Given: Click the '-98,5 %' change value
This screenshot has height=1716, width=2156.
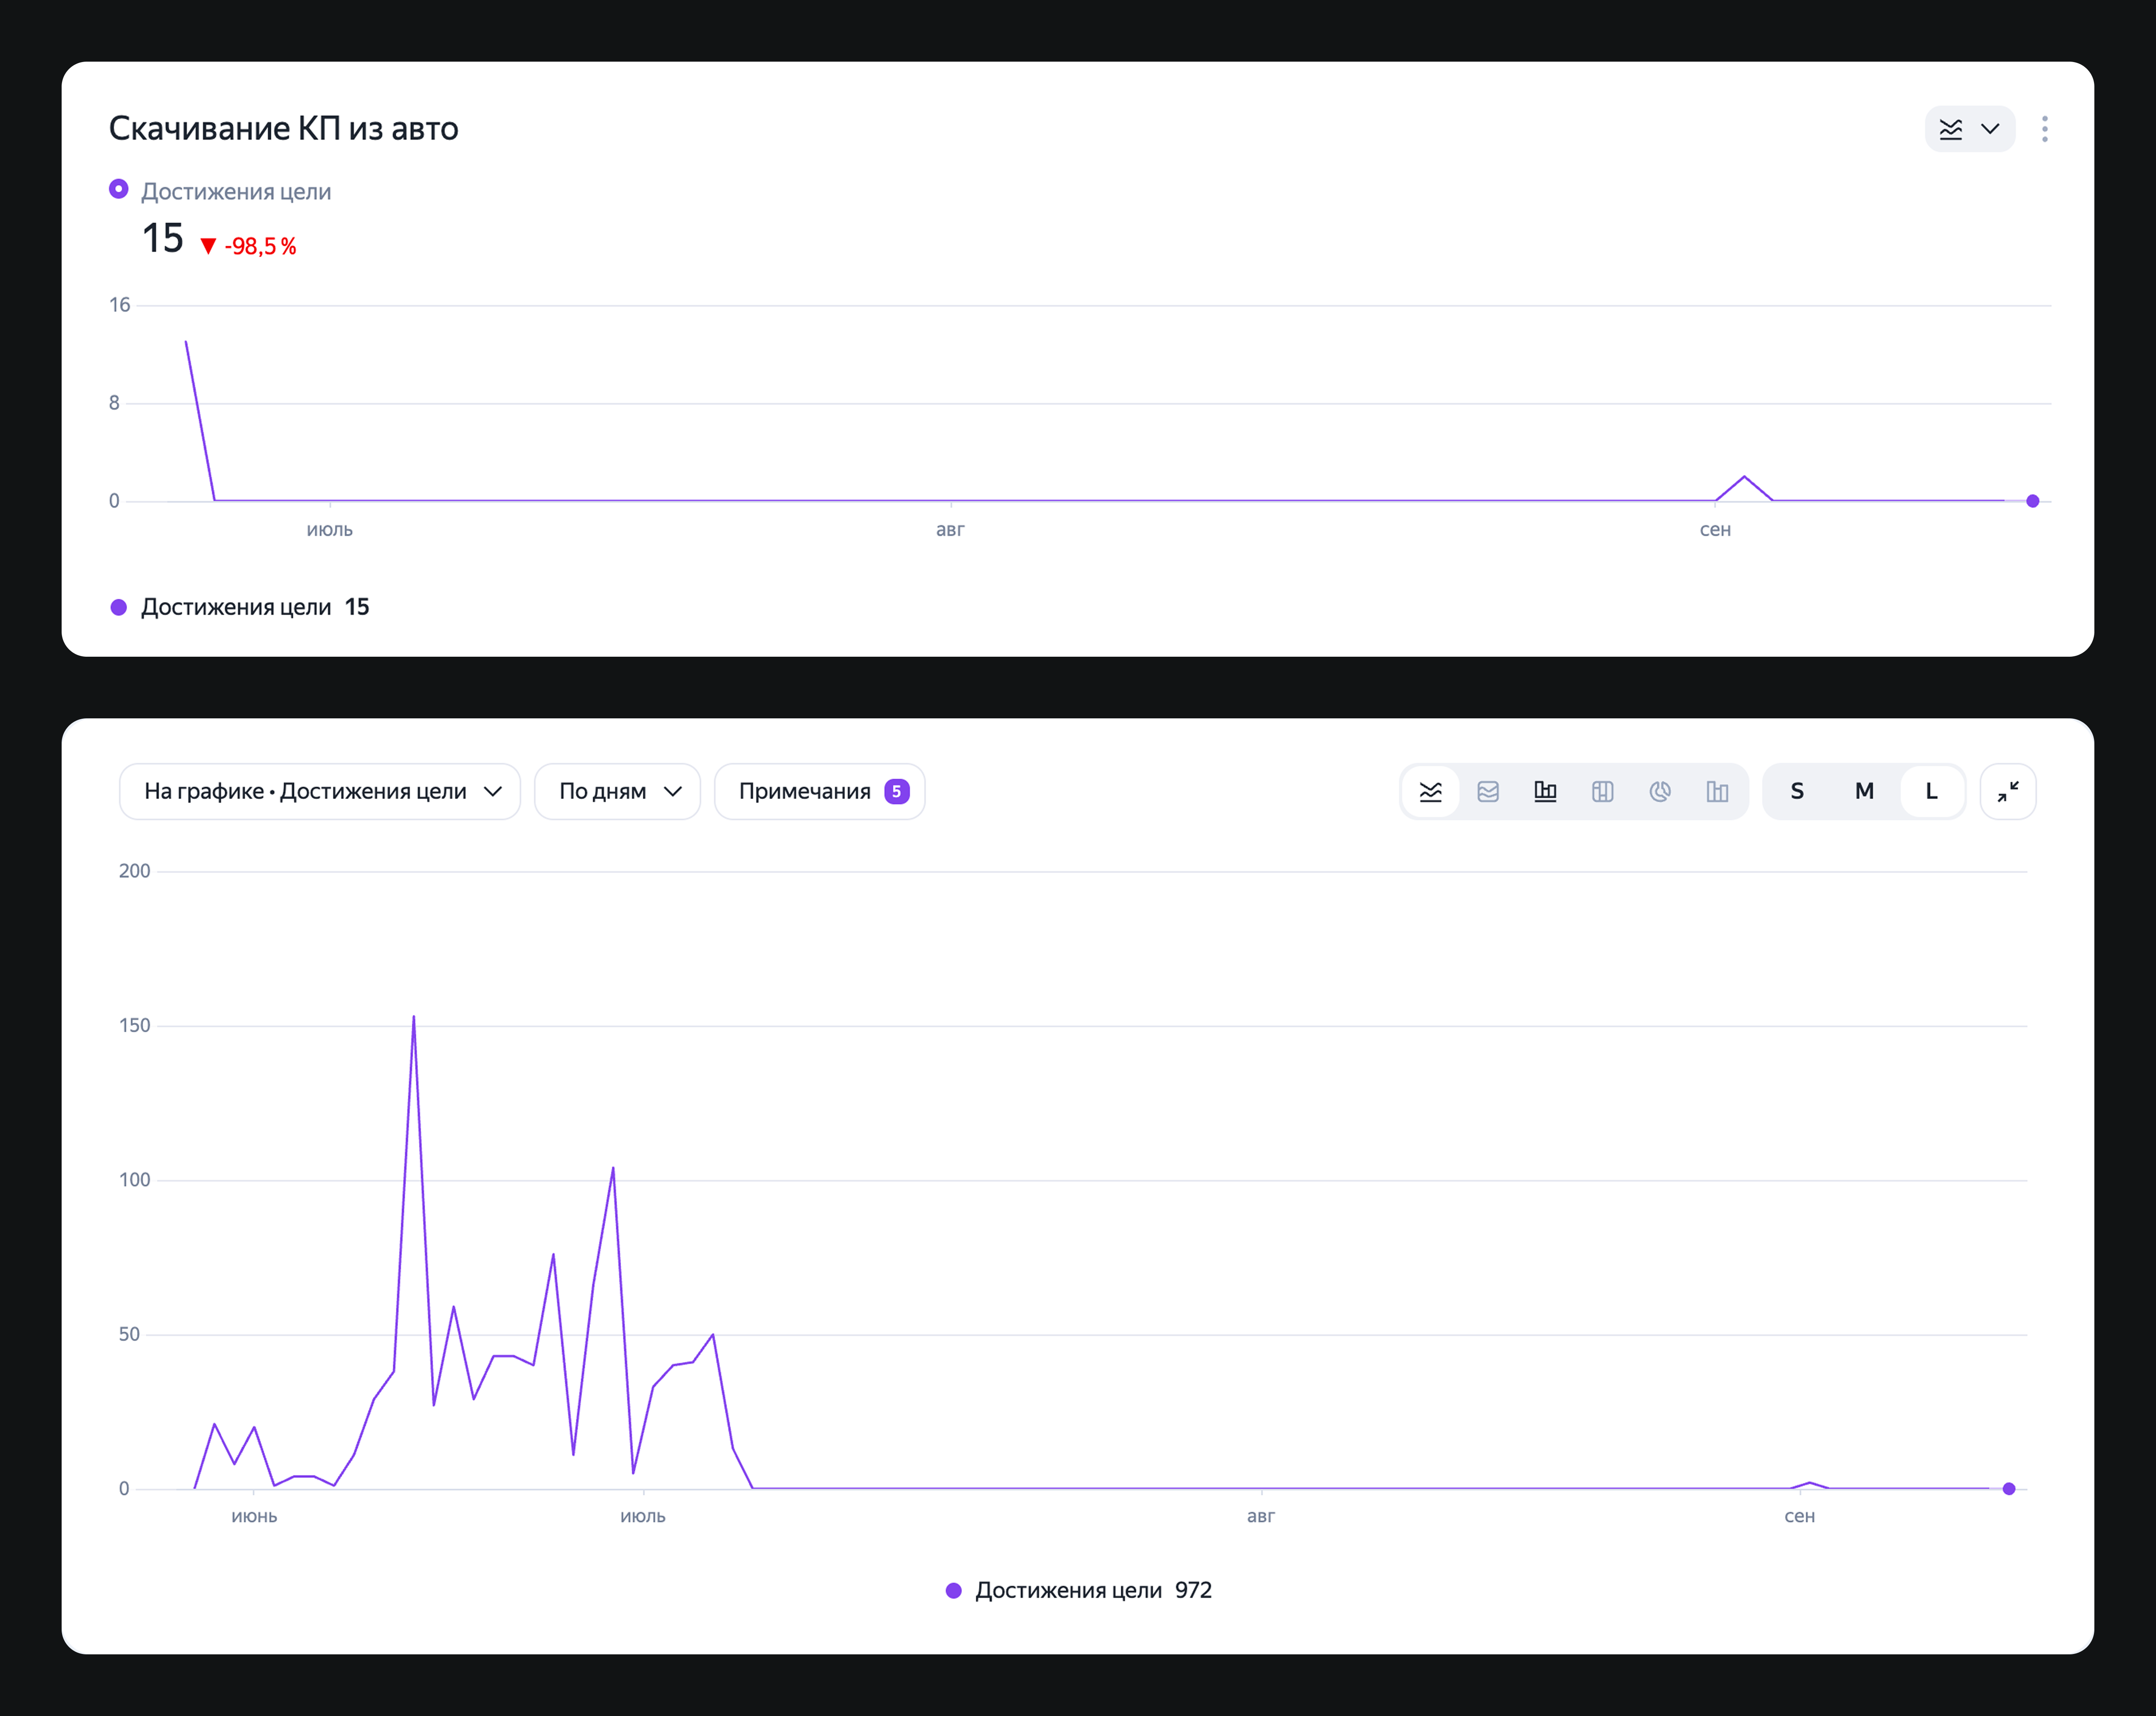Looking at the screenshot, I should pyautogui.click(x=260, y=246).
